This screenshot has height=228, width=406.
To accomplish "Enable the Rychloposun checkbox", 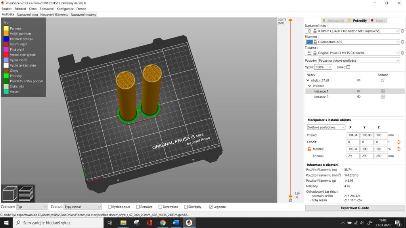I will click(x=109, y=207).
